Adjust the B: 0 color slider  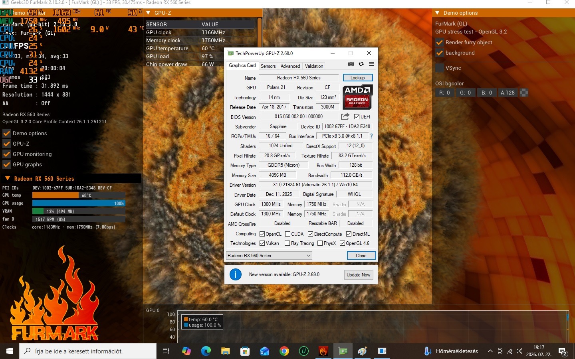[487, 93]
